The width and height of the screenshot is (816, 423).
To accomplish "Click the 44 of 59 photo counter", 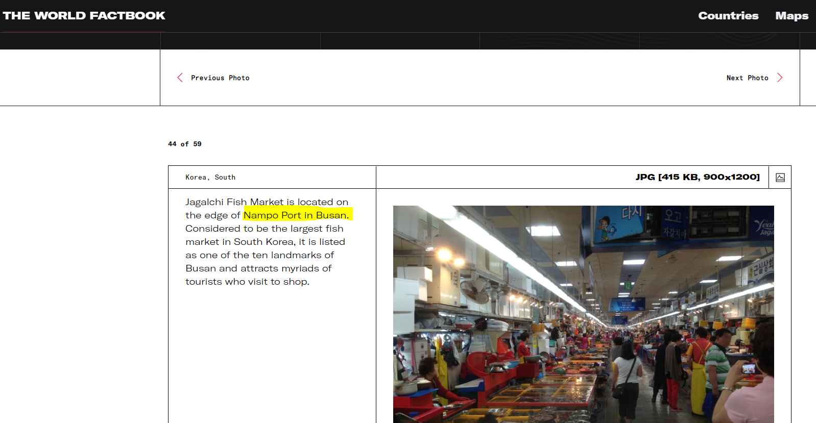I will [185, 144].
